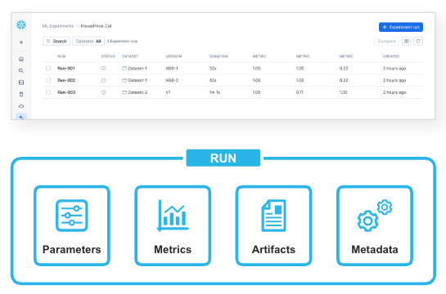Image resolution: width=446 pixels, height=294 pixels.
Task: Click the Metrics bar chart icon
Action: tap(173, 216)
